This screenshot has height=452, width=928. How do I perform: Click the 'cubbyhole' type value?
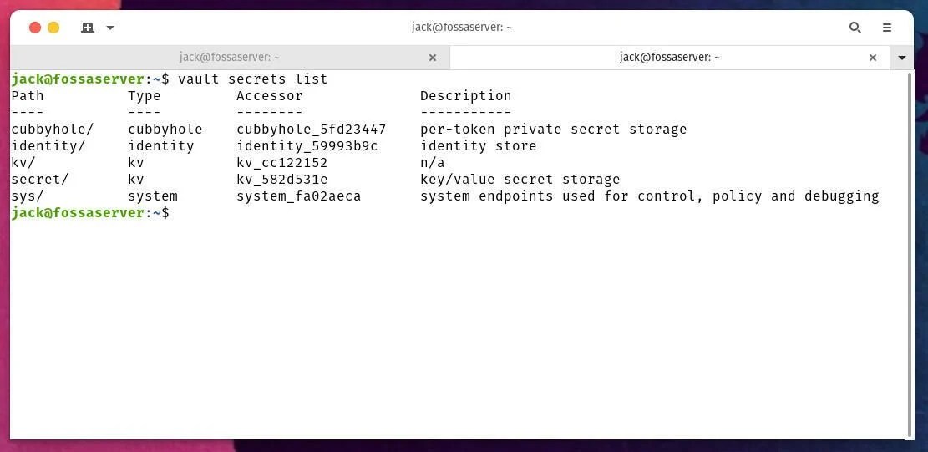tap(165, 129)
